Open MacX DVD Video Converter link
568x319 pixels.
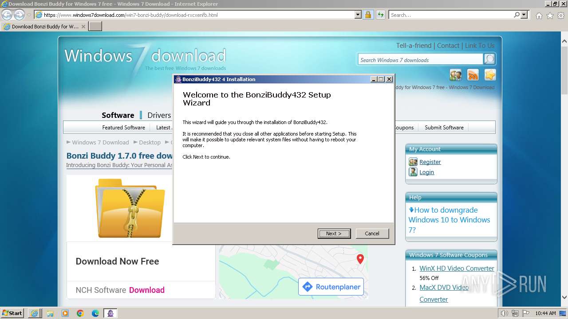(444, 293)
